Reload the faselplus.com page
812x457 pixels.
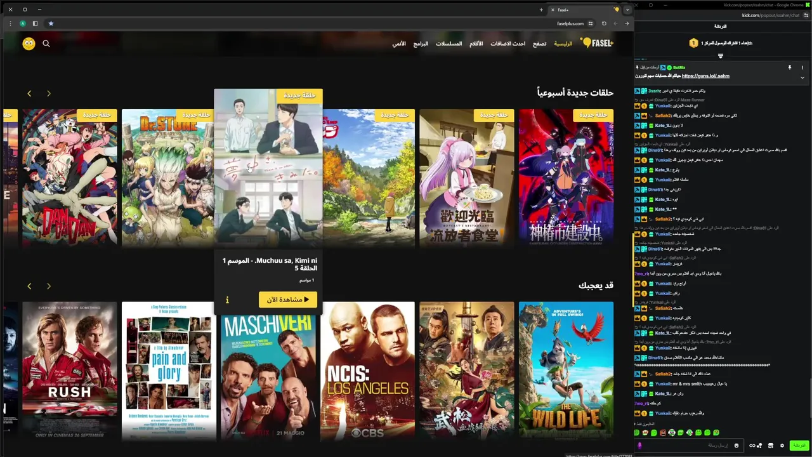click(x=604, y=23)
